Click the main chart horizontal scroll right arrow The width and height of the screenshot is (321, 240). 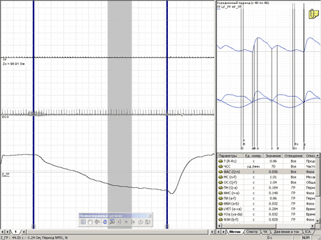pos(212,232)
